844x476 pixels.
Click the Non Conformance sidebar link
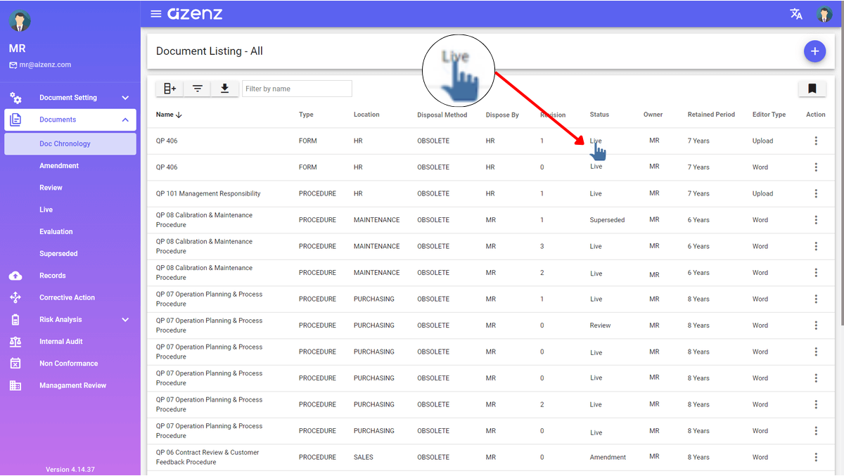(68, 364)
